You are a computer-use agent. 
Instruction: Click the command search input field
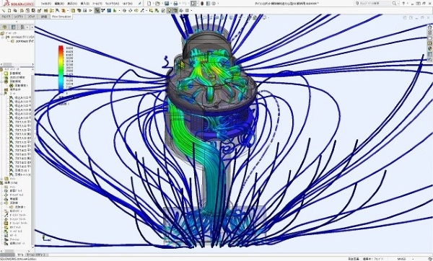pyautogui.click(x=375, y=4)
